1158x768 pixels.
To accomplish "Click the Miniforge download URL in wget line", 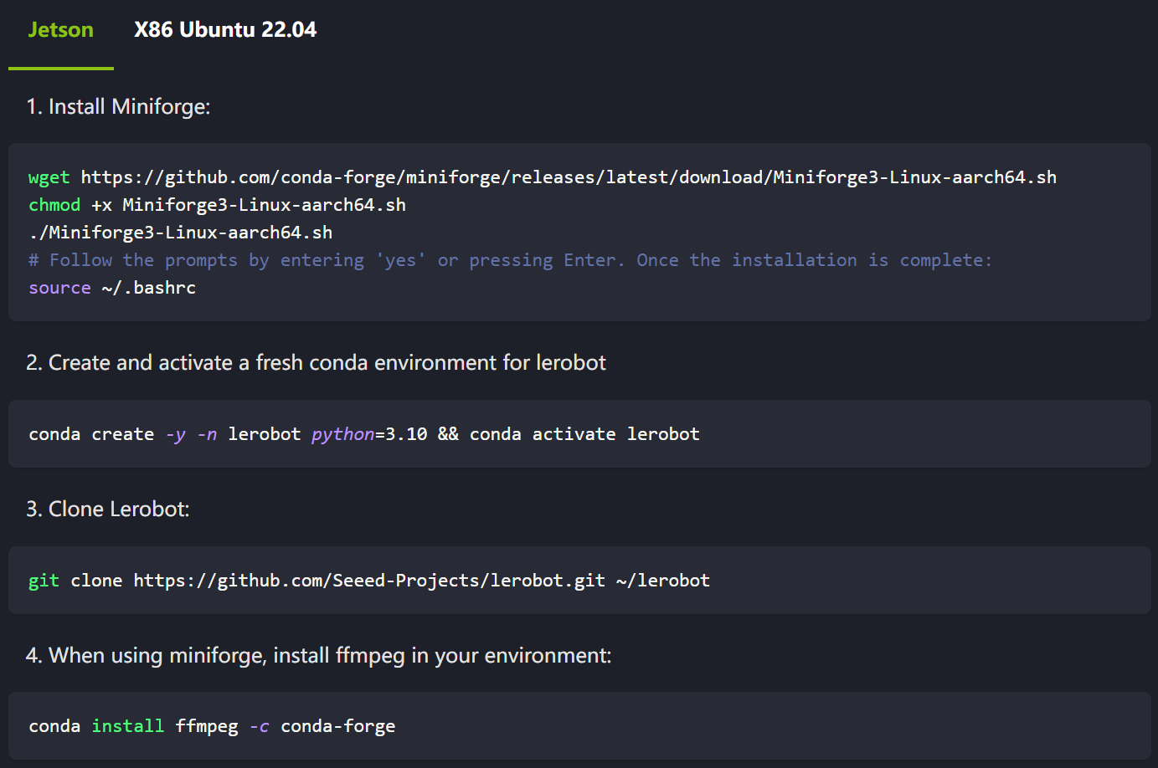I will (x=569, y=177).
